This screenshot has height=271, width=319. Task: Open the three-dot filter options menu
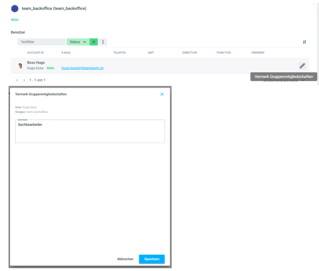tap(103, 42)
